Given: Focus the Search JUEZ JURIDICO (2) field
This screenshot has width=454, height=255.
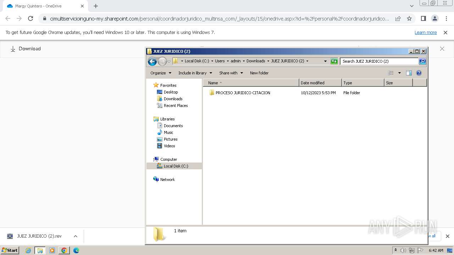Looking at the screenshot, I should [379, 61].
